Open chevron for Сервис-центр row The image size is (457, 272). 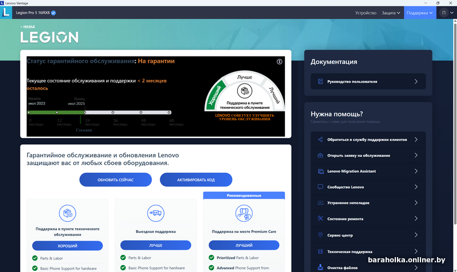[x=416, y=235]
